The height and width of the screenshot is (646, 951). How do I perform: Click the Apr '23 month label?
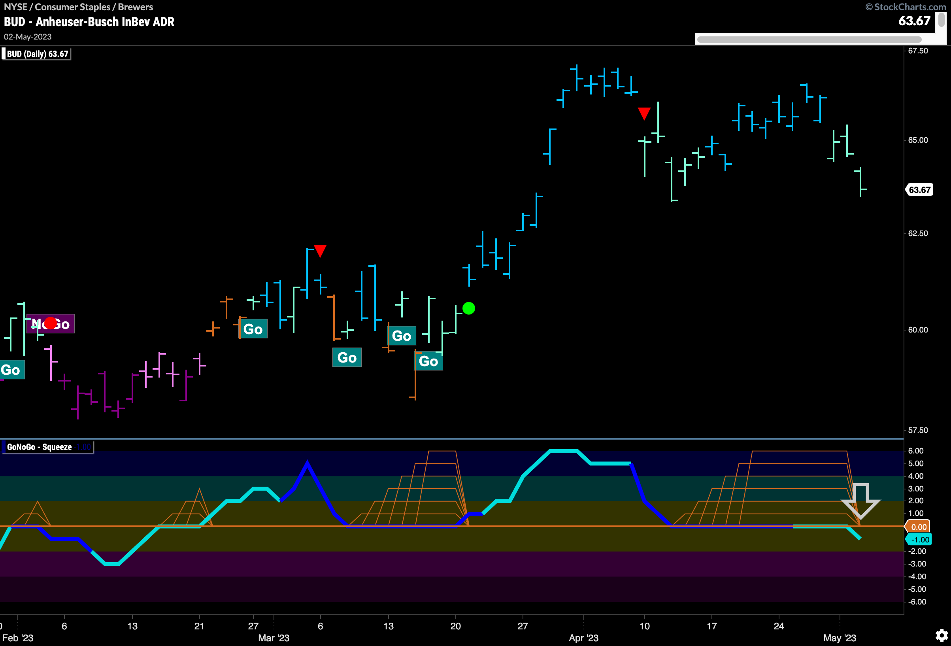pos(583,638)
